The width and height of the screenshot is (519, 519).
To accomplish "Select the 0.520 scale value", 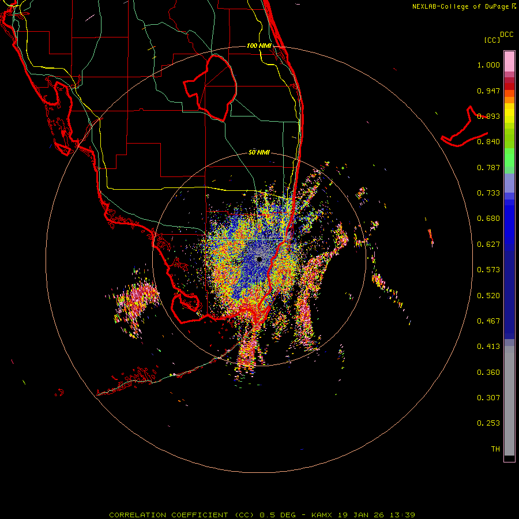I will [488, 296].
